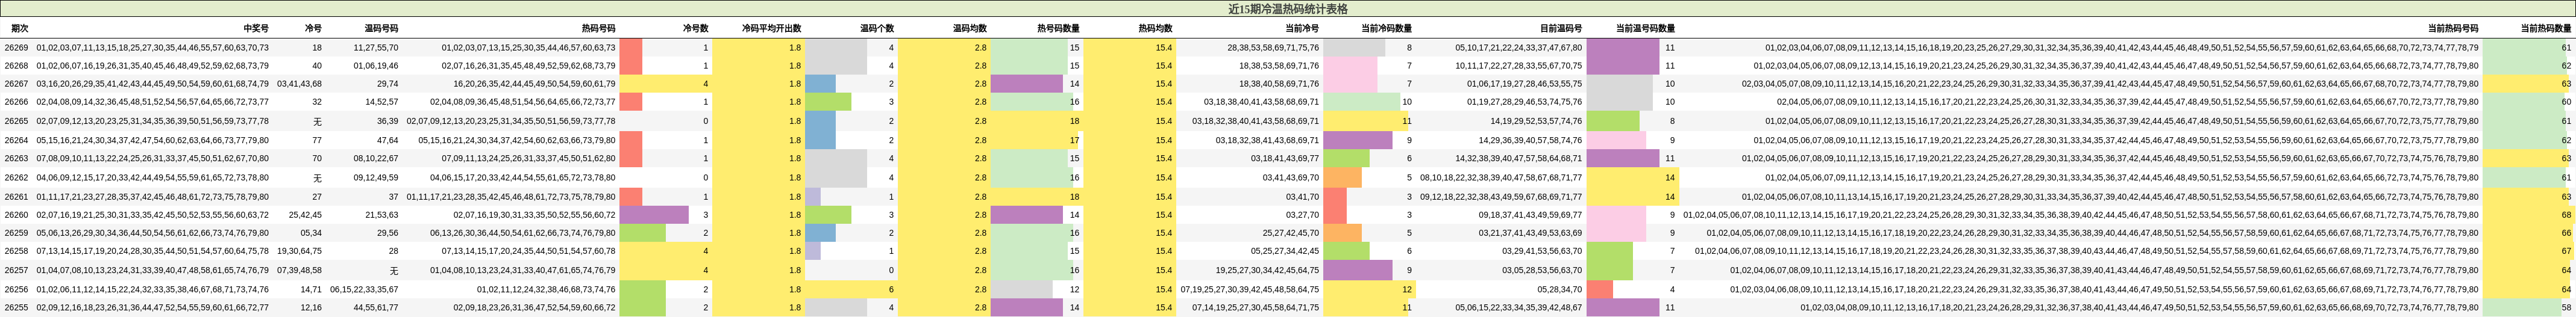Select the 温码均数 column header

pyautogui.click(x=970, y=29)
